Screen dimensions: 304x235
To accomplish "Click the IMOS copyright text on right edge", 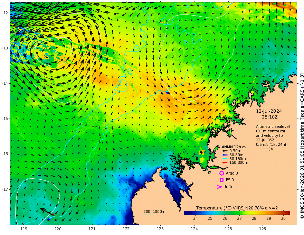I will point(302,146).
